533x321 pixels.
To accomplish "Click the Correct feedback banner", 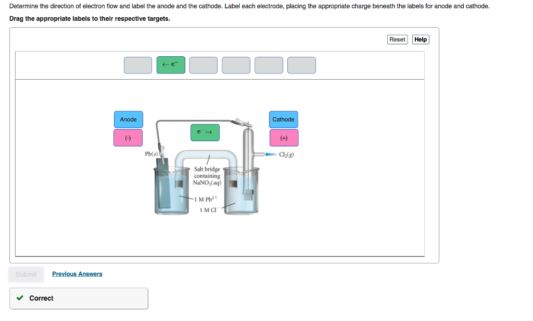I will [78, 298].
